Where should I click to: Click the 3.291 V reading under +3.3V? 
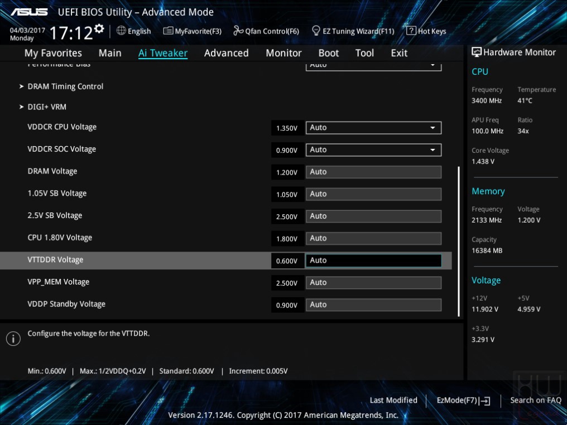483,340
